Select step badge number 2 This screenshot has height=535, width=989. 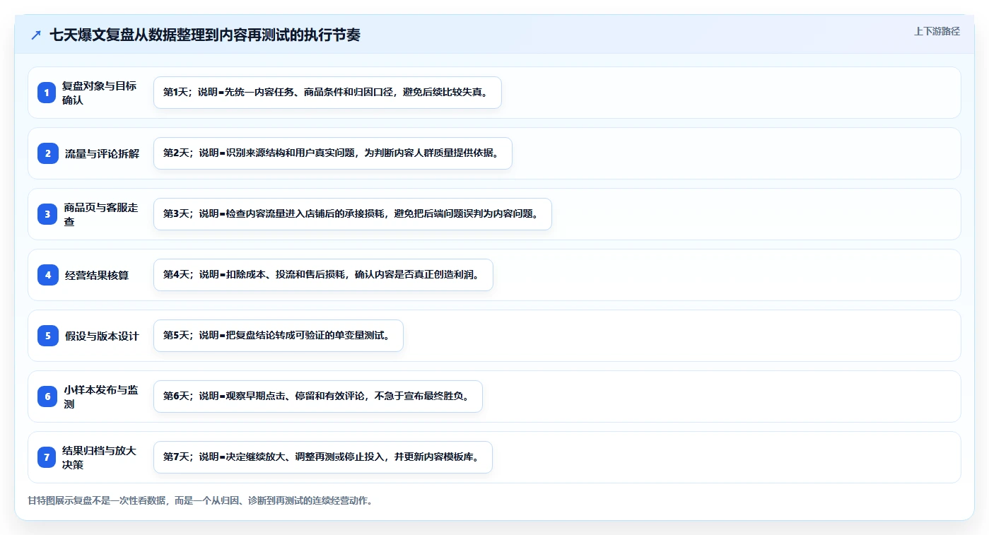pyautogui.click(x=47, y=153)
